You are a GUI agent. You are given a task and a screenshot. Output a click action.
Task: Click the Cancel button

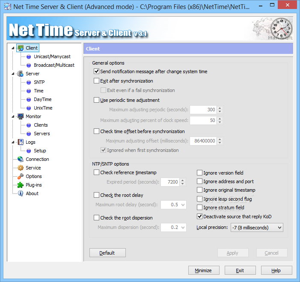tap(272, 253)
